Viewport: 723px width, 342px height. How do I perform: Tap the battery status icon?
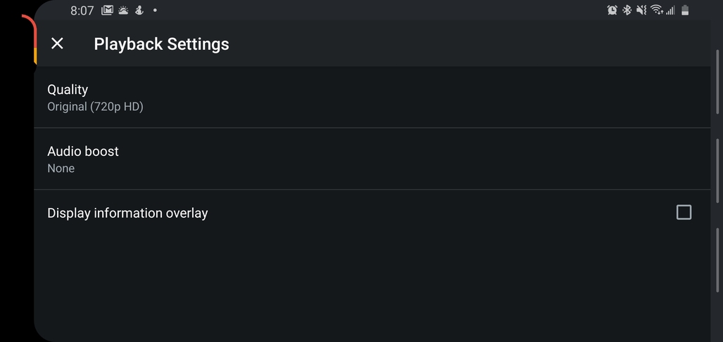(685, 11)
